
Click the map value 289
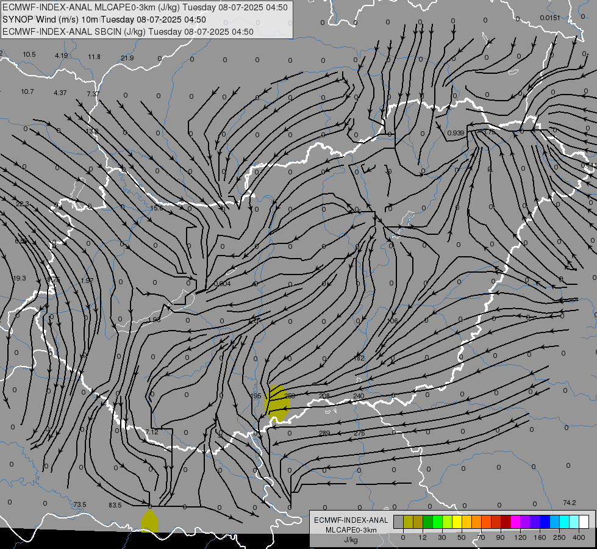[x=324, y=433]
